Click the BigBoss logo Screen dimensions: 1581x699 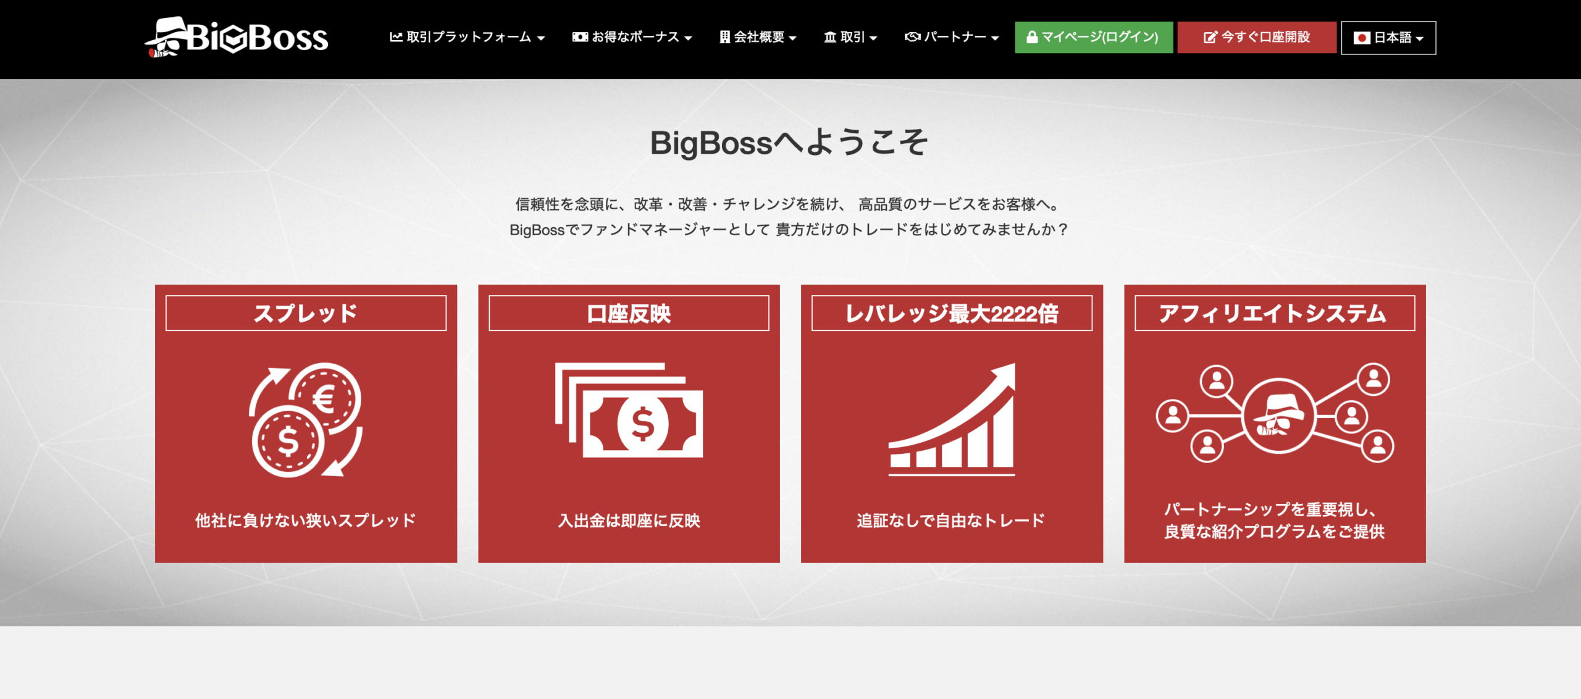pyautogui.click(x=237, y=37)
